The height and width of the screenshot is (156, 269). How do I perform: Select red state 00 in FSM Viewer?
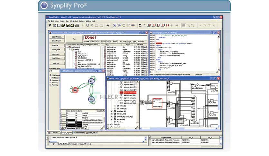(75, 90)
